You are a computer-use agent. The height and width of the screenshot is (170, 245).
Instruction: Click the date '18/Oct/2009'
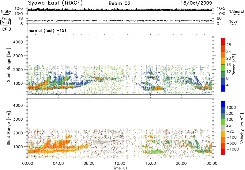[196, 3]
